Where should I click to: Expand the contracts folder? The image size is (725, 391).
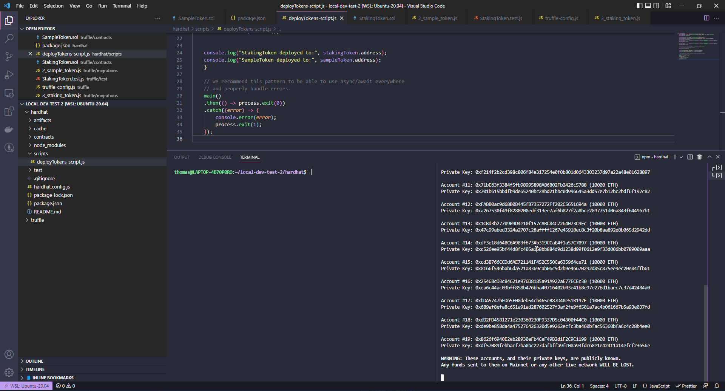click(93, 137)
